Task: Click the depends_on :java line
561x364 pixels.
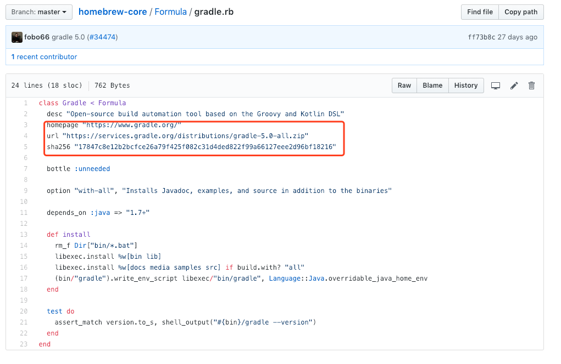Action: click(98, 213)
